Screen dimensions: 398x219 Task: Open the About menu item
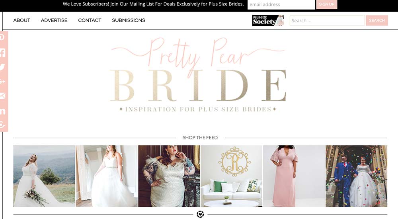tap(21, 20)
